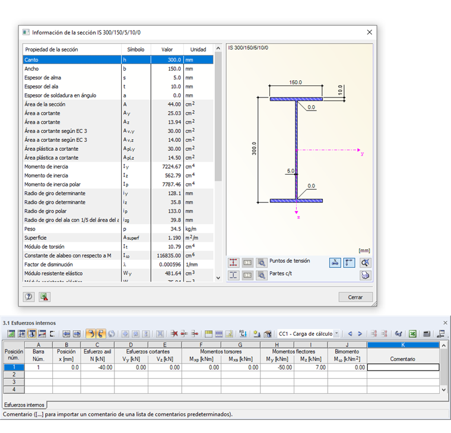Click properties table vertical scrollbar thumb
The image size is (451, 433).
pyautogui.click(x=218, y=116)
